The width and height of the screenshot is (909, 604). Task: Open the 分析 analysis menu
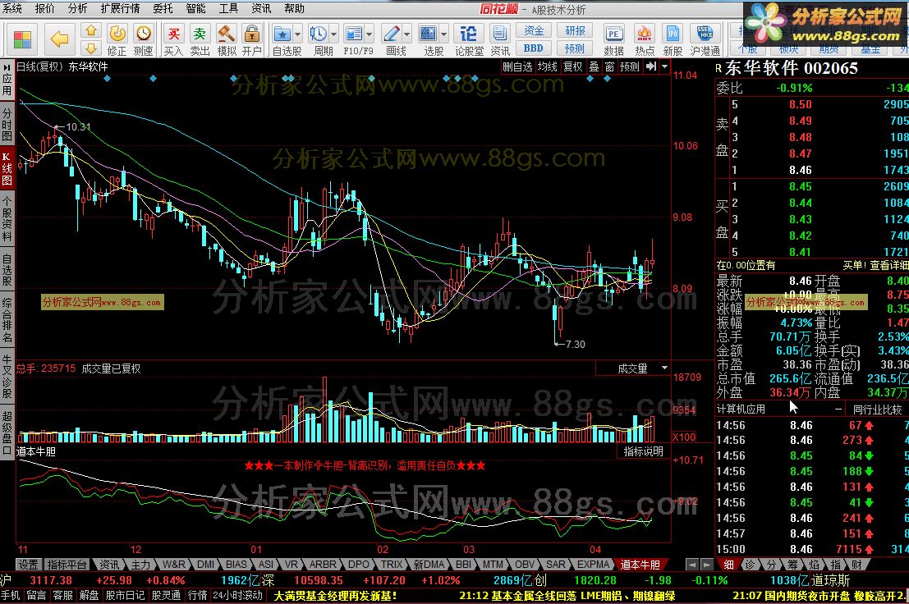[x=77, y=8]
